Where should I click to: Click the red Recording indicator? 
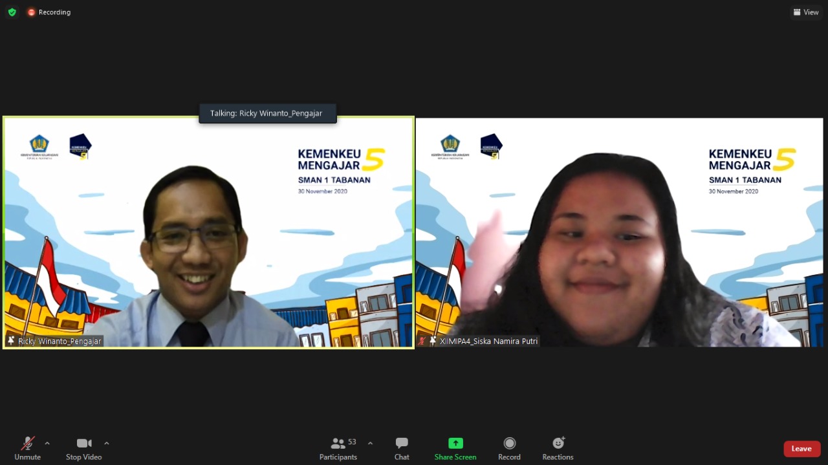tap(49, 12)
